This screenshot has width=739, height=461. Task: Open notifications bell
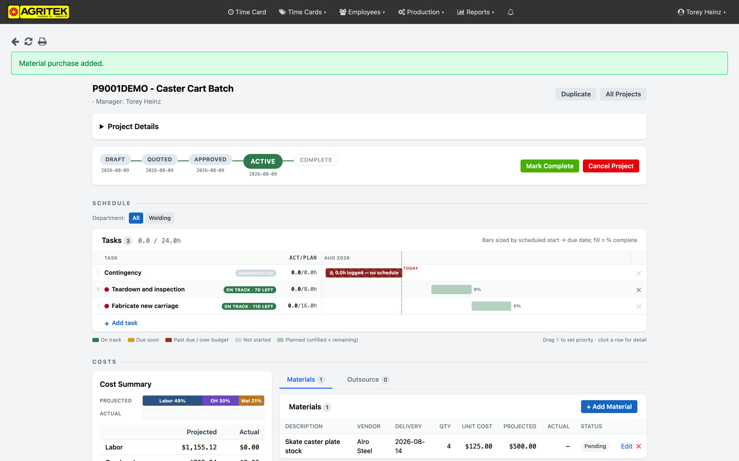(x=510, y=12)
